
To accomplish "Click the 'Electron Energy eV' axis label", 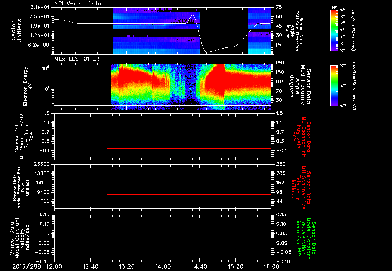I will [x=28, y=86].
